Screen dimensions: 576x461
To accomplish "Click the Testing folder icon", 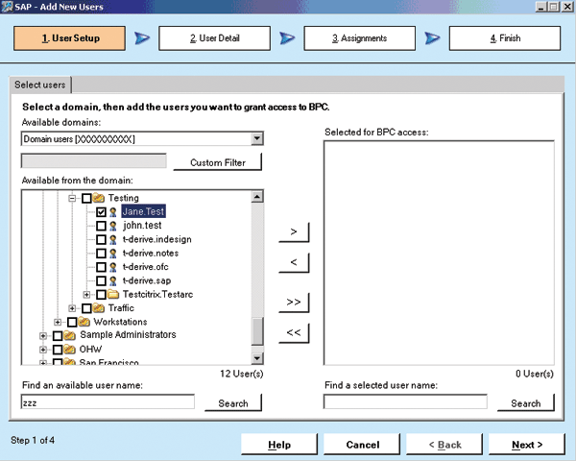I will [x=99, y=198].
